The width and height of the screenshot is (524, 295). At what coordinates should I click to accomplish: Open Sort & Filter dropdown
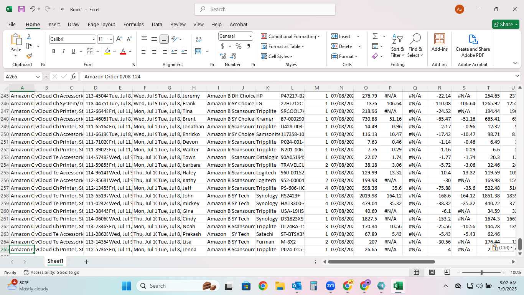(397, 46)
